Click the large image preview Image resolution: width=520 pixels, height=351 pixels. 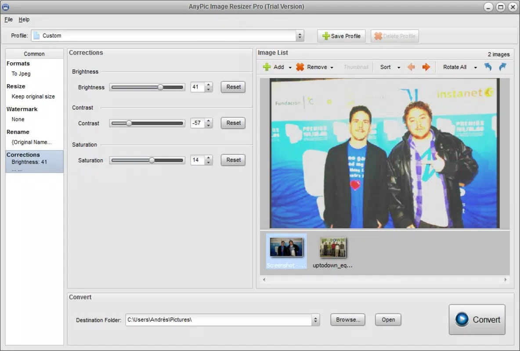coord(385,153)
